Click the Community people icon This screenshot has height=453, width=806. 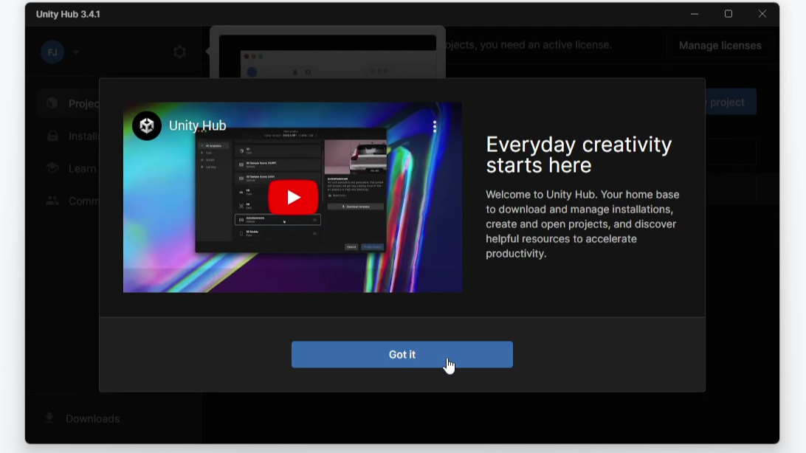coord(52,200)
